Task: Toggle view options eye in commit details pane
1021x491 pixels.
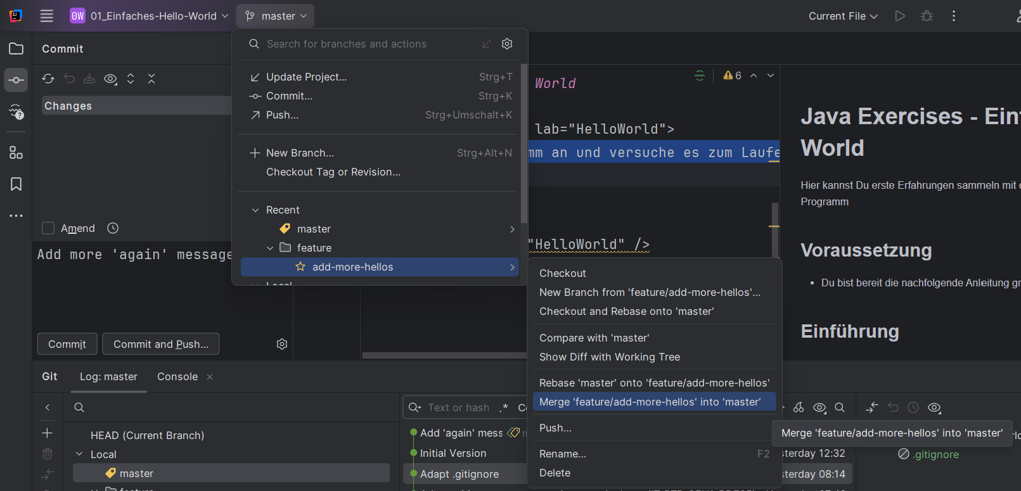Action: tap(934, 407)
